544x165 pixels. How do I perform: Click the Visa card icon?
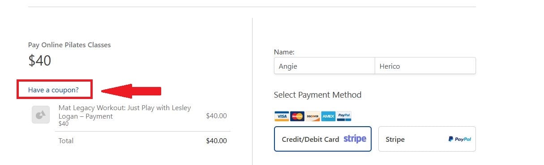[282, 116]
